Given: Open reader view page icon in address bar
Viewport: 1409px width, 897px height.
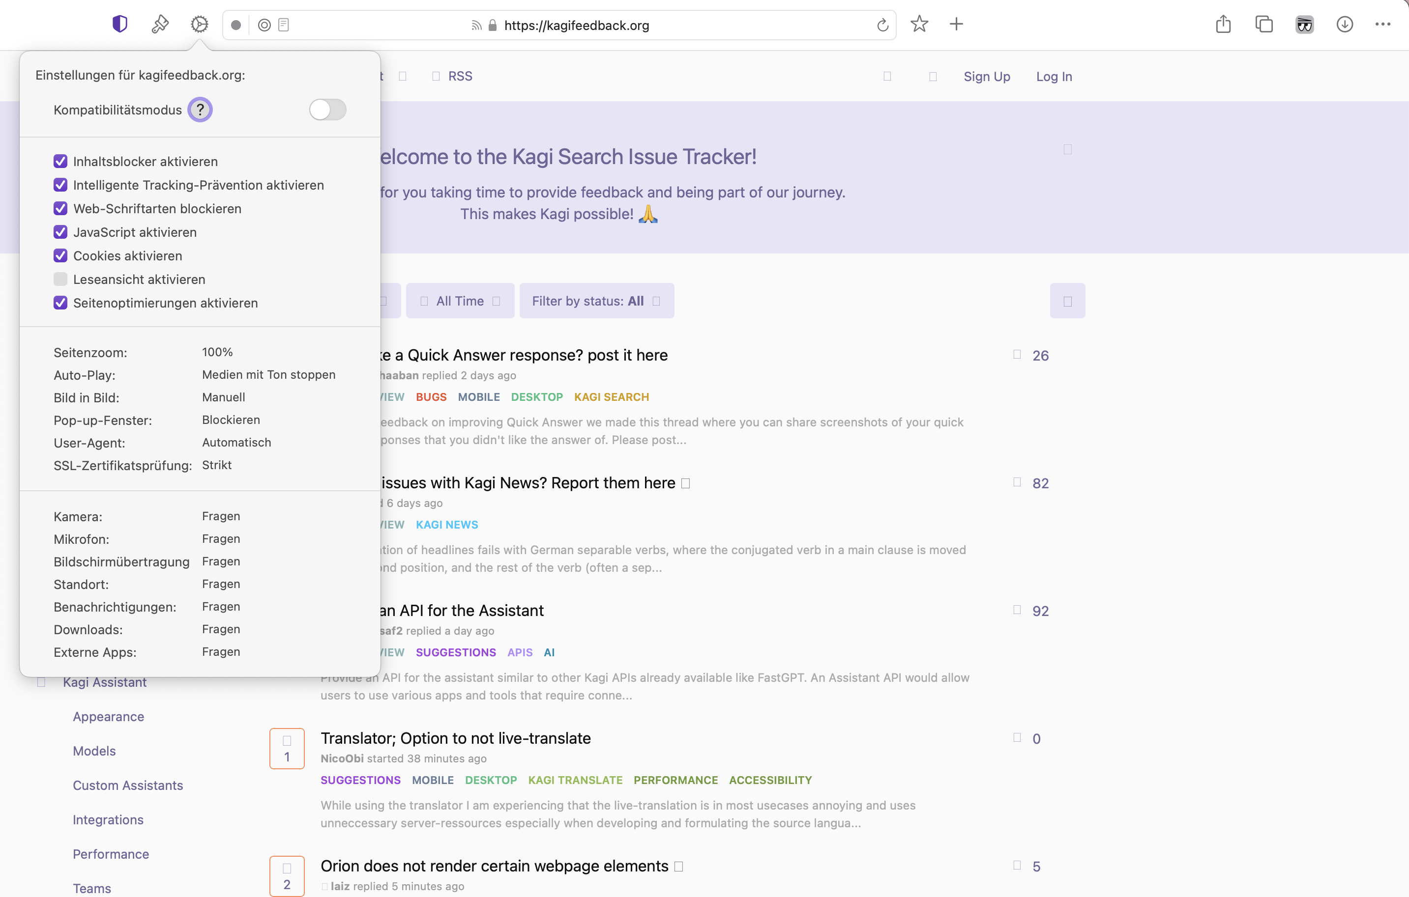Looking at the screenshot, I should click(284, 25).
